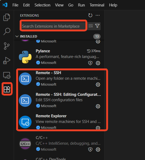Image resolution: width=145 pixels, height=160 pixels.
Task: Open manage gear for Remote - SSH: Editing Configuration
Action: coord(98,106)
